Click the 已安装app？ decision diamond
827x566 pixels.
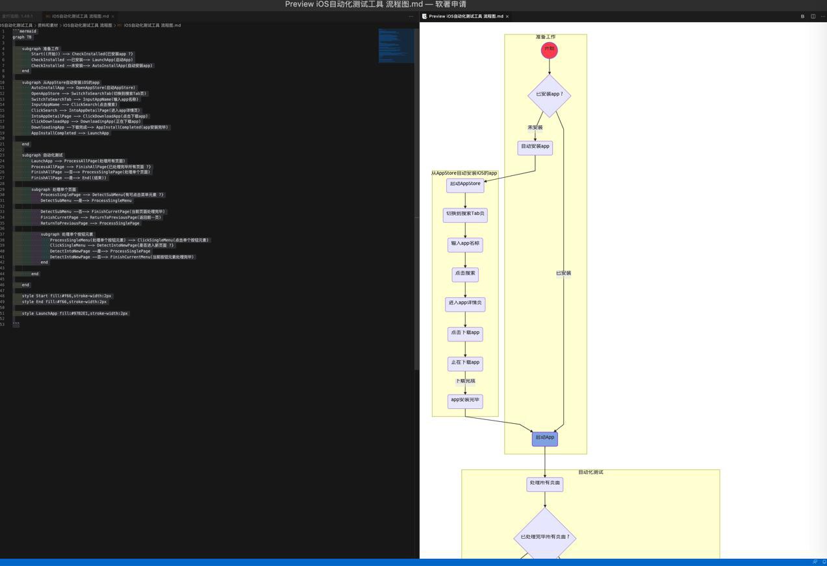(x=550, y=95)
